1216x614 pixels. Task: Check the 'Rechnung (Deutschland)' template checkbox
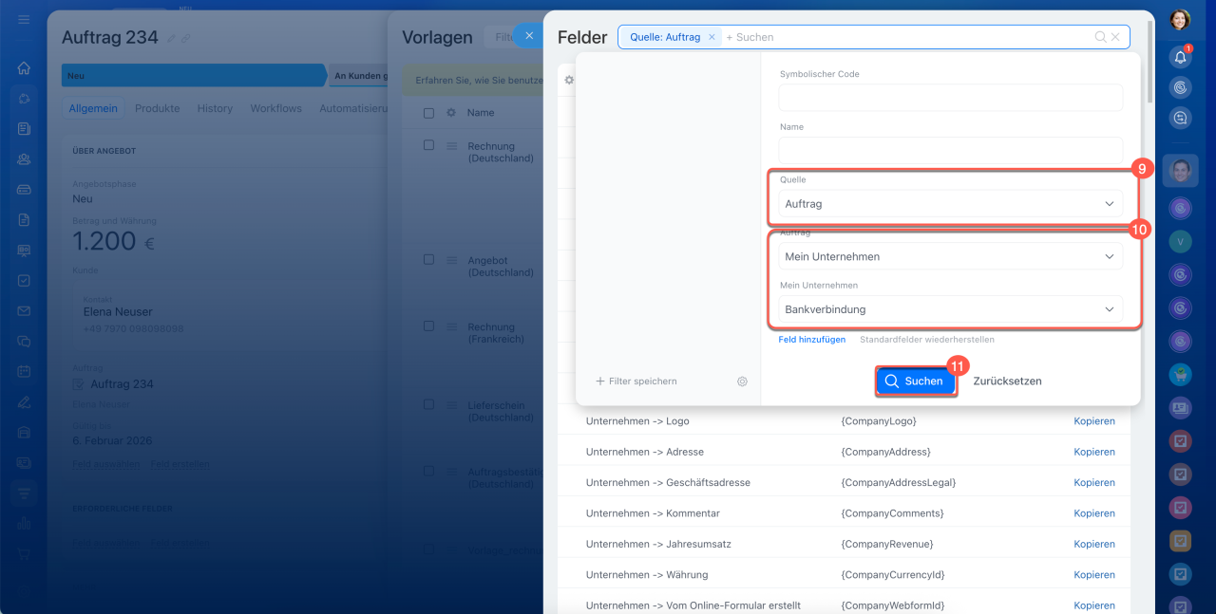click(428, 145)
